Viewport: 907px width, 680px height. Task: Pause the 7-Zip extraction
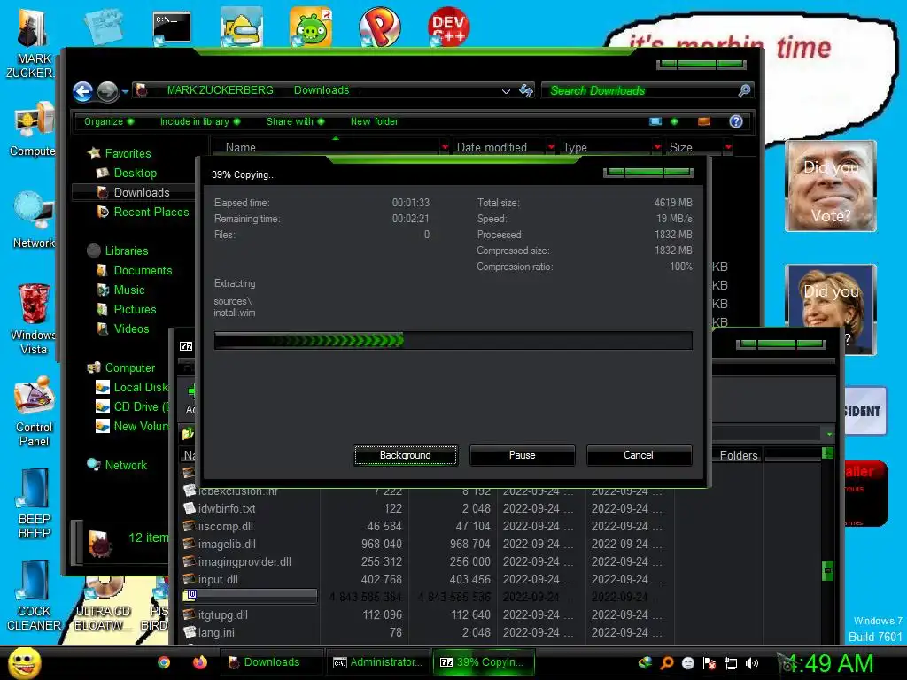522,455
